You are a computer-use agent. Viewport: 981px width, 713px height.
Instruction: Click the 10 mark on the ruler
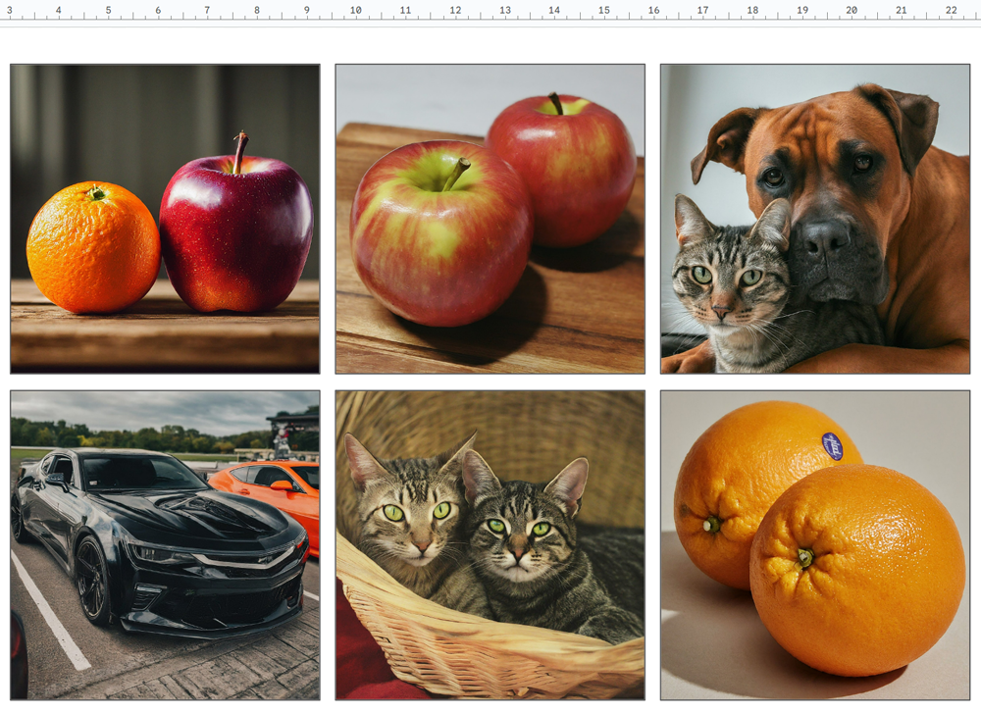click(355, 10)
